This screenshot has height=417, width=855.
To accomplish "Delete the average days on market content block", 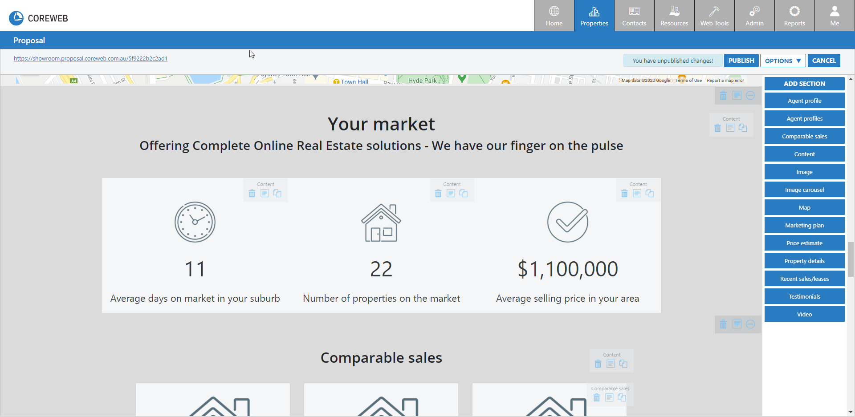I will [x=252, y=194].
